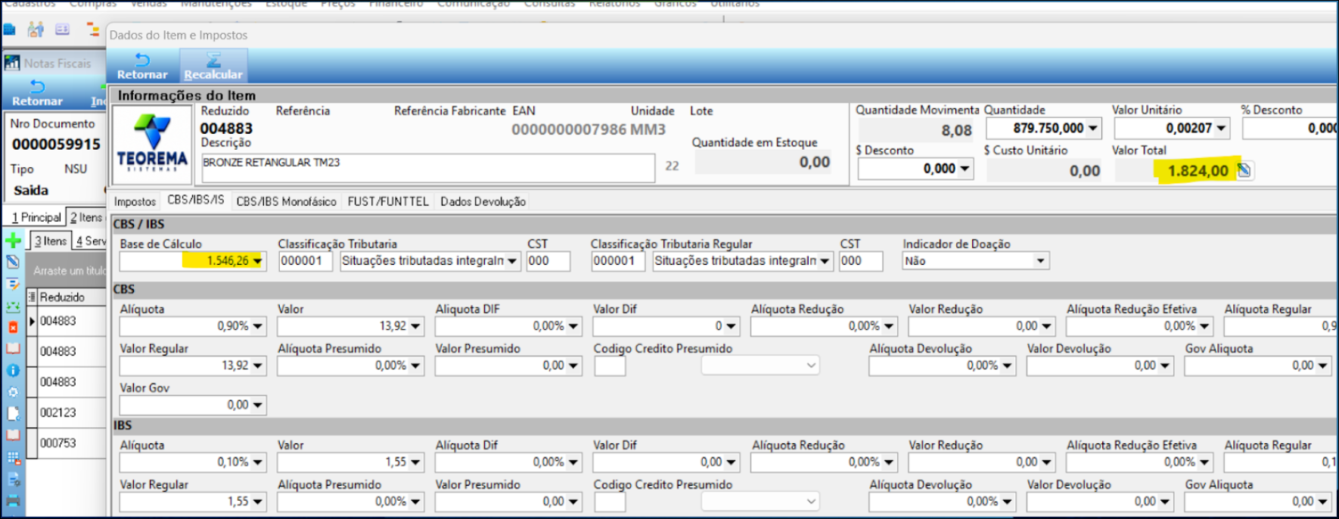Click the IBS Valor field showing 1,55
Viewport: 1339px width, 519px height.
tap(350, 462)
